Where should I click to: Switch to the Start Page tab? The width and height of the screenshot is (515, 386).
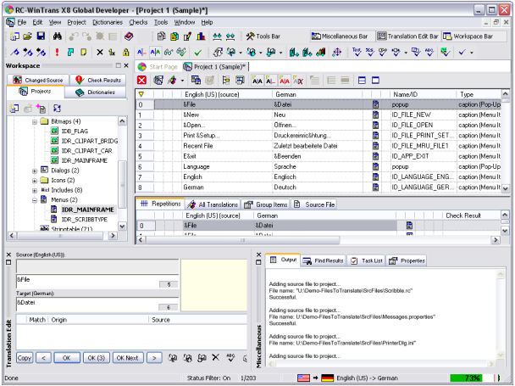pyautogui.click(x=158, y=67)
